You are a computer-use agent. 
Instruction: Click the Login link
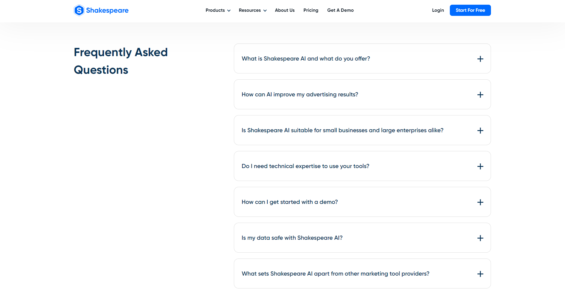438,10
